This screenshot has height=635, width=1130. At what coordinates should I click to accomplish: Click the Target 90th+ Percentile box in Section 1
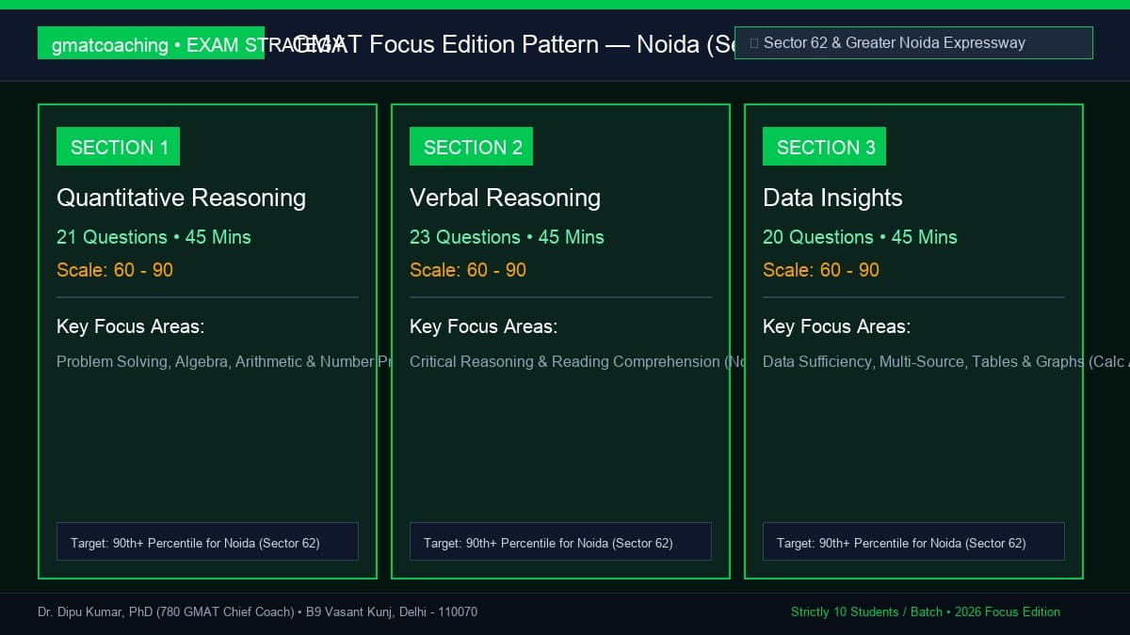(x=207, y=542)
